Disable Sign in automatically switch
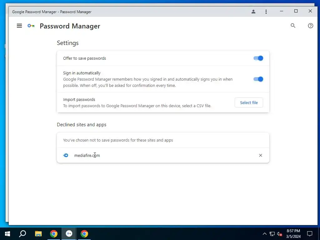Viewport: 320px width, 240px height. [258, 79]
